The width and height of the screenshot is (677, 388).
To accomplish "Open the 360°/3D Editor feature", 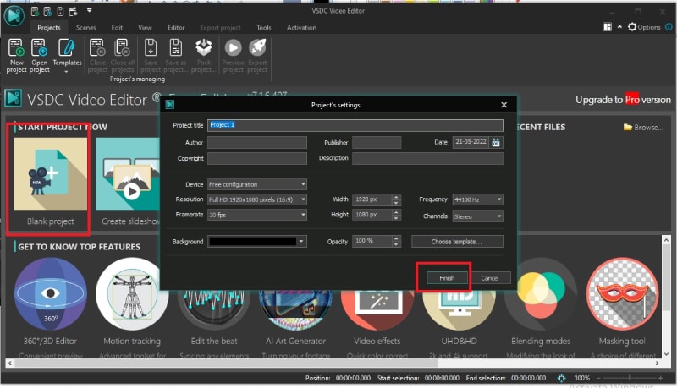I will [50, 294].
